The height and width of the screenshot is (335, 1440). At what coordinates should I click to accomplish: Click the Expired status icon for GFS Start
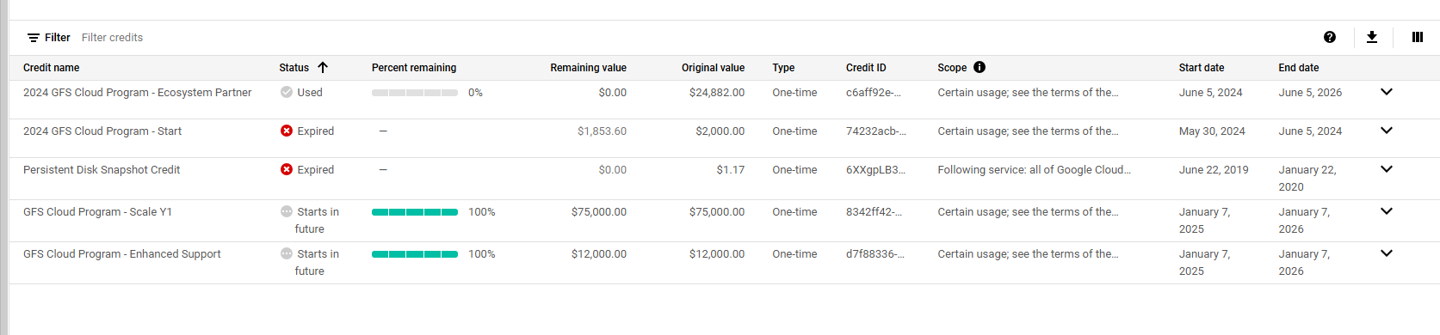pos(287,131)
